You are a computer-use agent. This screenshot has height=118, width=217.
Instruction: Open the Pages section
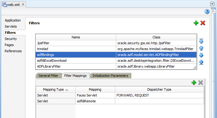tap(9, 45)
